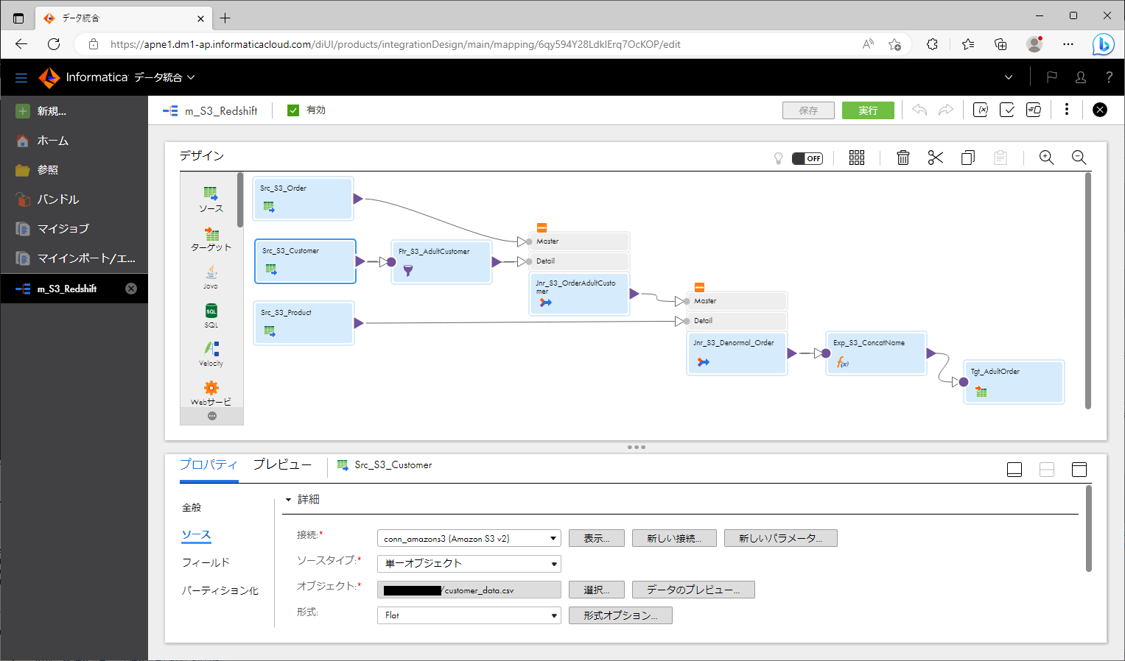Click the validation checkmark icon in header
The width and height of the screenshot is (1125, 661).
(x=1007, y=109)
